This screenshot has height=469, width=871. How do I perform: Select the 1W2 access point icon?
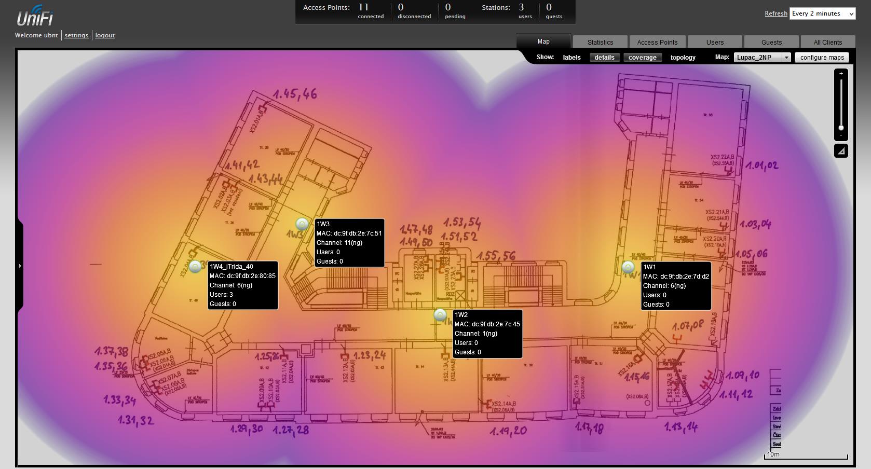tap(440, 315)
